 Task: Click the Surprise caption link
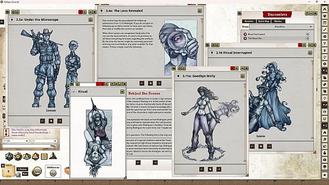(261, 136)
